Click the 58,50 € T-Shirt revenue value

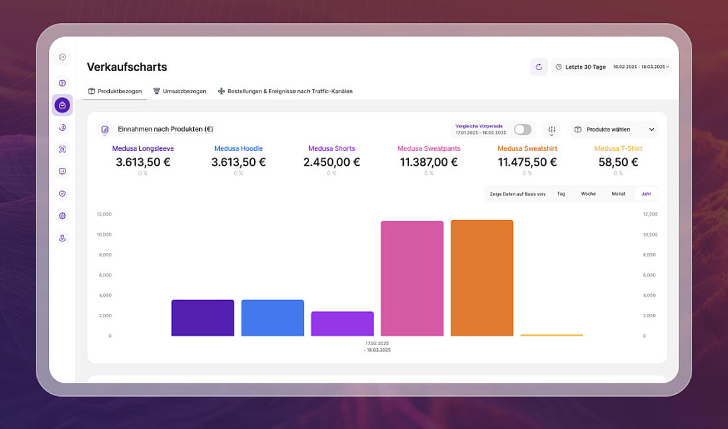(618, 163)
